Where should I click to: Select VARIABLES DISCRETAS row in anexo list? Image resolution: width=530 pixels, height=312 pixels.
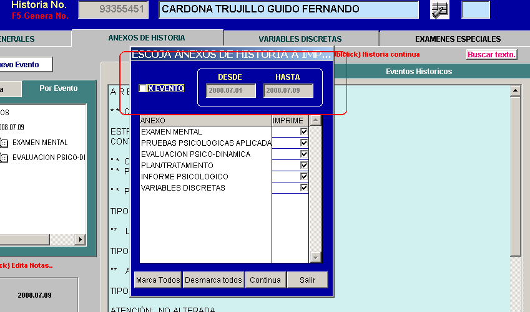pos(205,187)
